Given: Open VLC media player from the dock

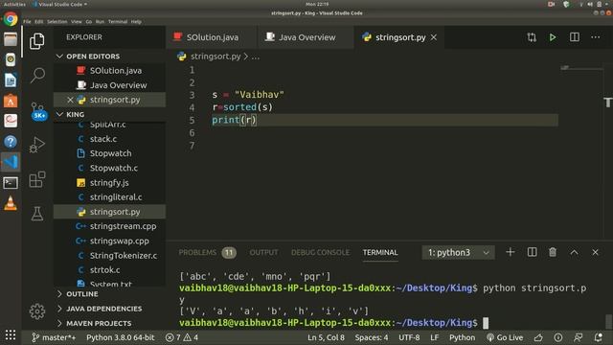Looking at the screenshot, I should click(11, 203).
